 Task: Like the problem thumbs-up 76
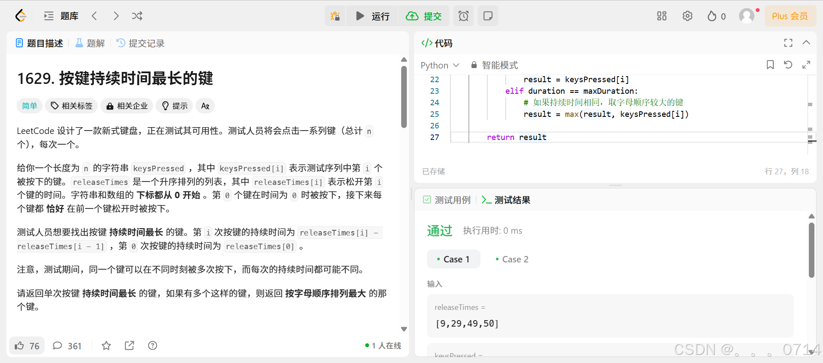click(27, 346)
